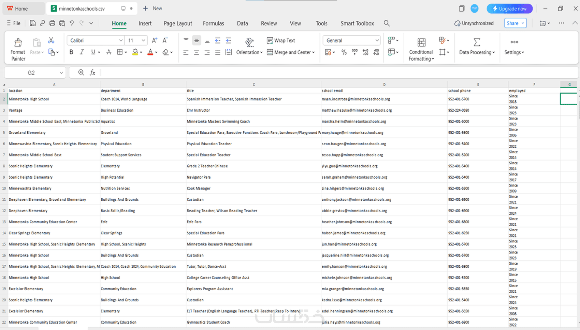Click the Print icon in quick toolbar
This screenshot has height=330, width=580.
point(52,23)
